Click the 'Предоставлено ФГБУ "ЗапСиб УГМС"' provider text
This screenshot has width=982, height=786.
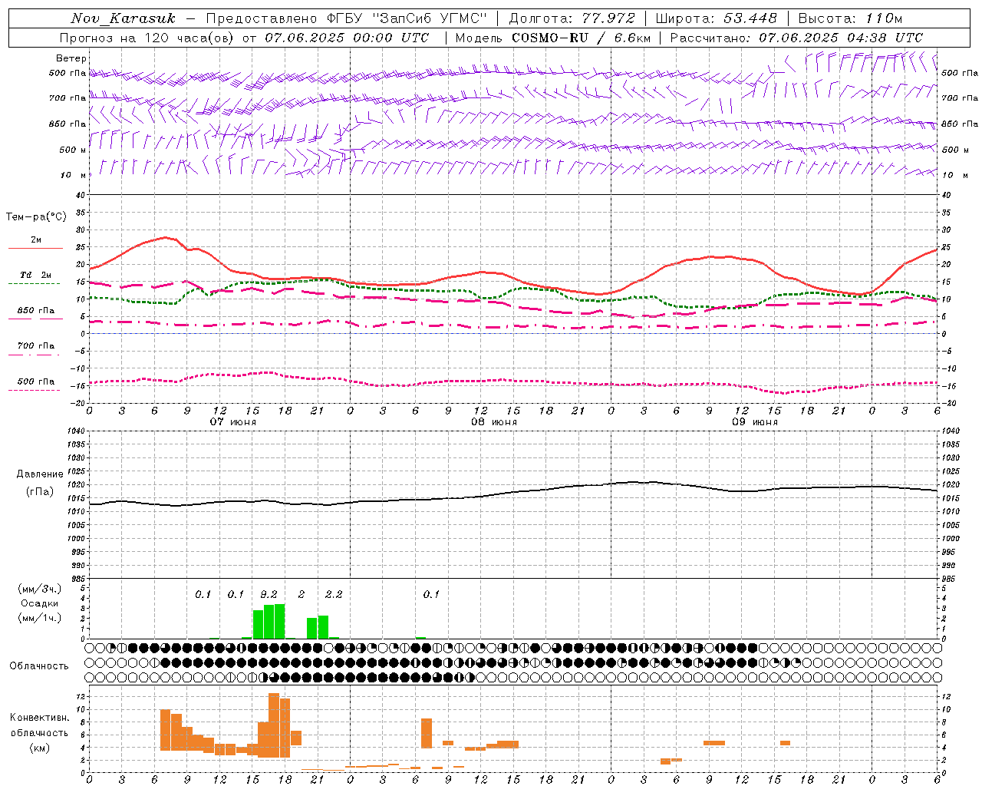348,18
